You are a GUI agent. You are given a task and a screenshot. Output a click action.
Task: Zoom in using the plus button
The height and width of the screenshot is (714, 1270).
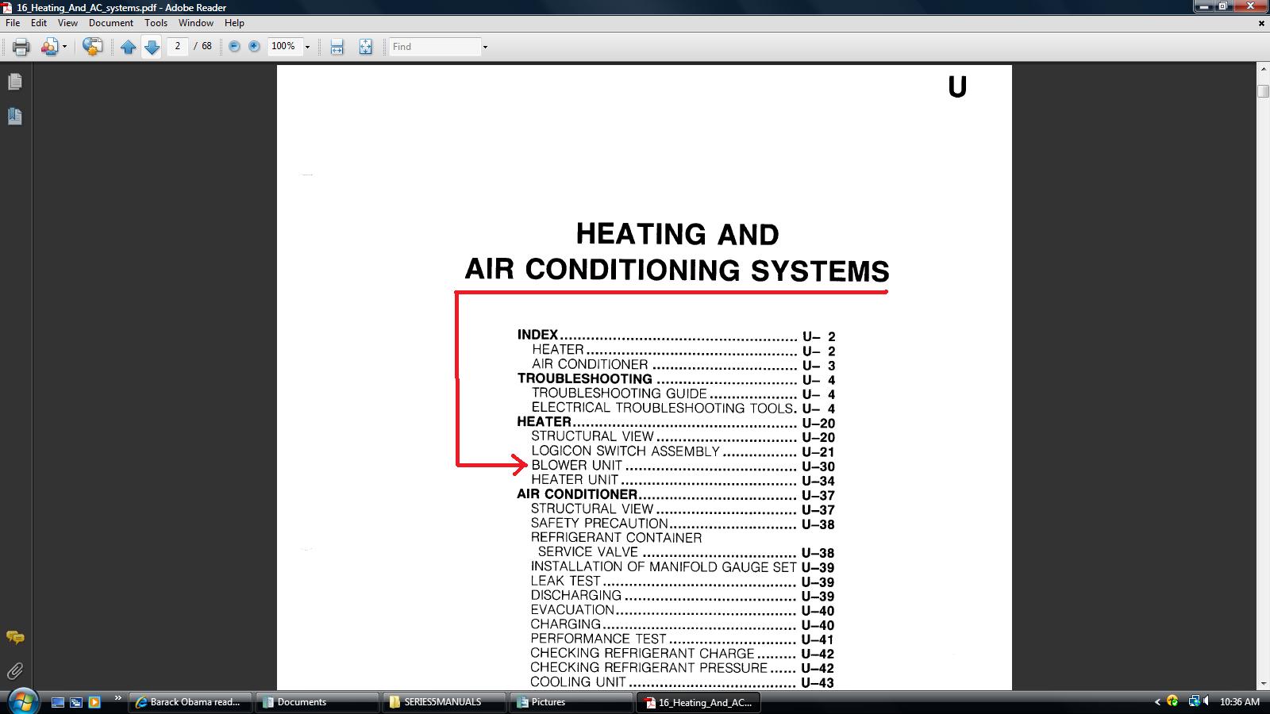[x=254, y=47]
